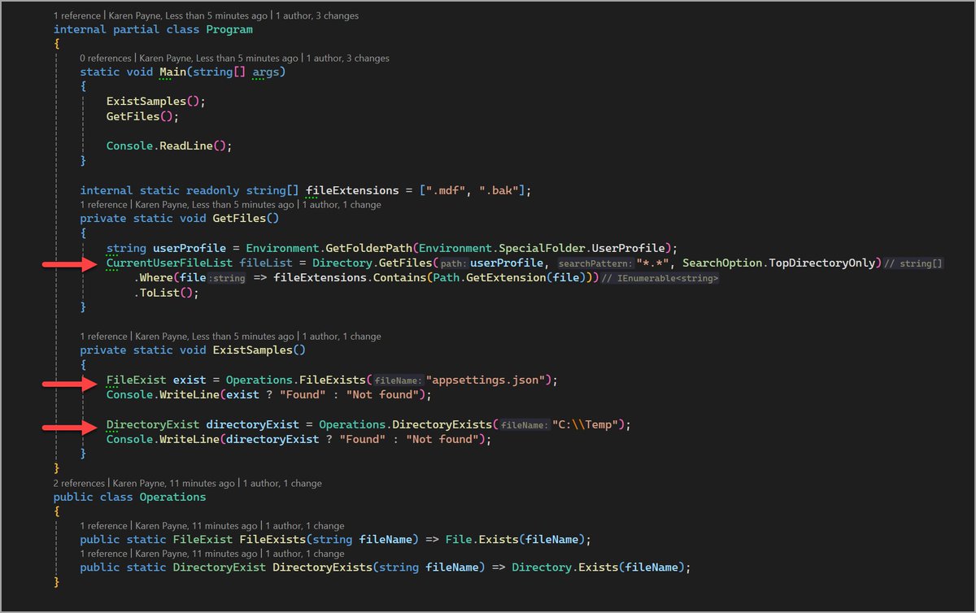Click '1 author, 3 changes' above class Program

(x=316, y=15)
